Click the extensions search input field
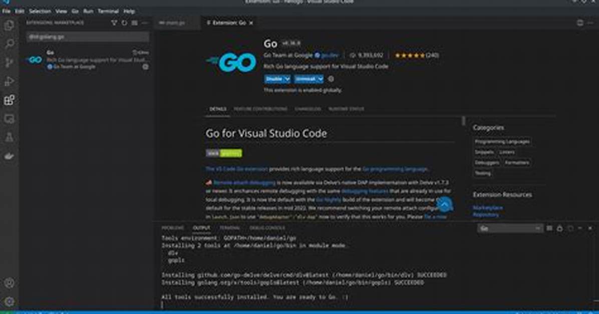 click(88, 37)
